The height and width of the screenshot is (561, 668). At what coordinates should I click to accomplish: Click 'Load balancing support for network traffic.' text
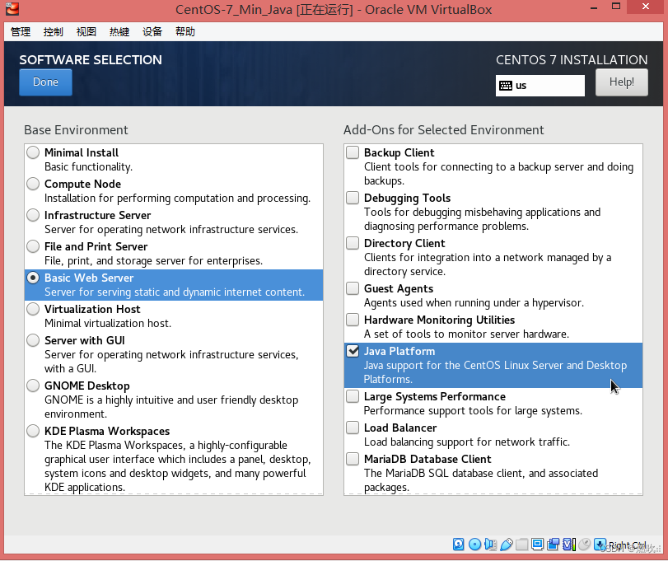[x=467, y=442]
